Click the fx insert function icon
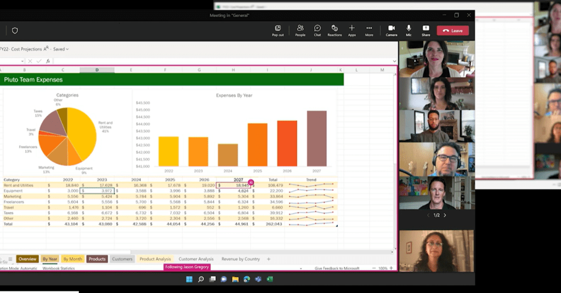 click(48, 61)
